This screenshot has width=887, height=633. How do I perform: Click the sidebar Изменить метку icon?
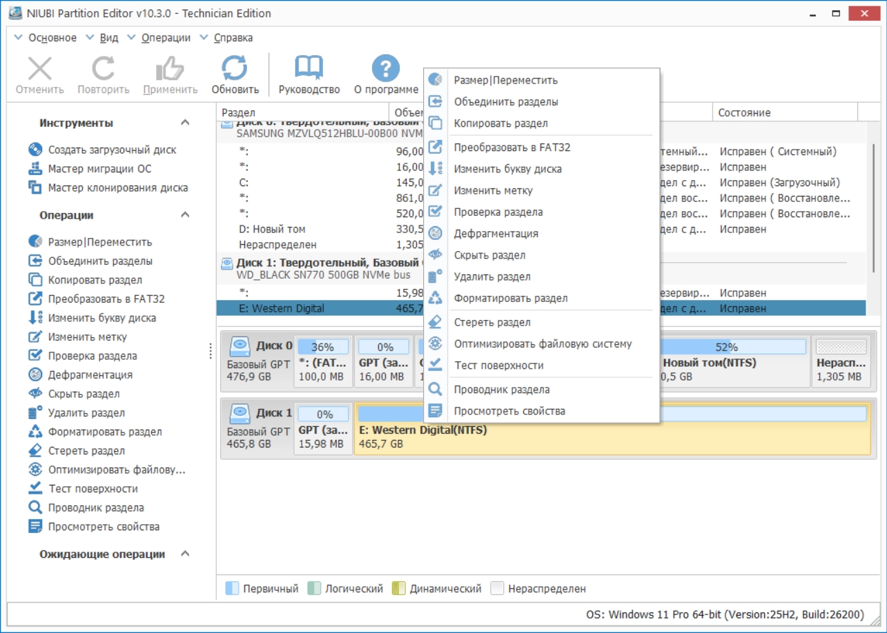click(35, 337)
